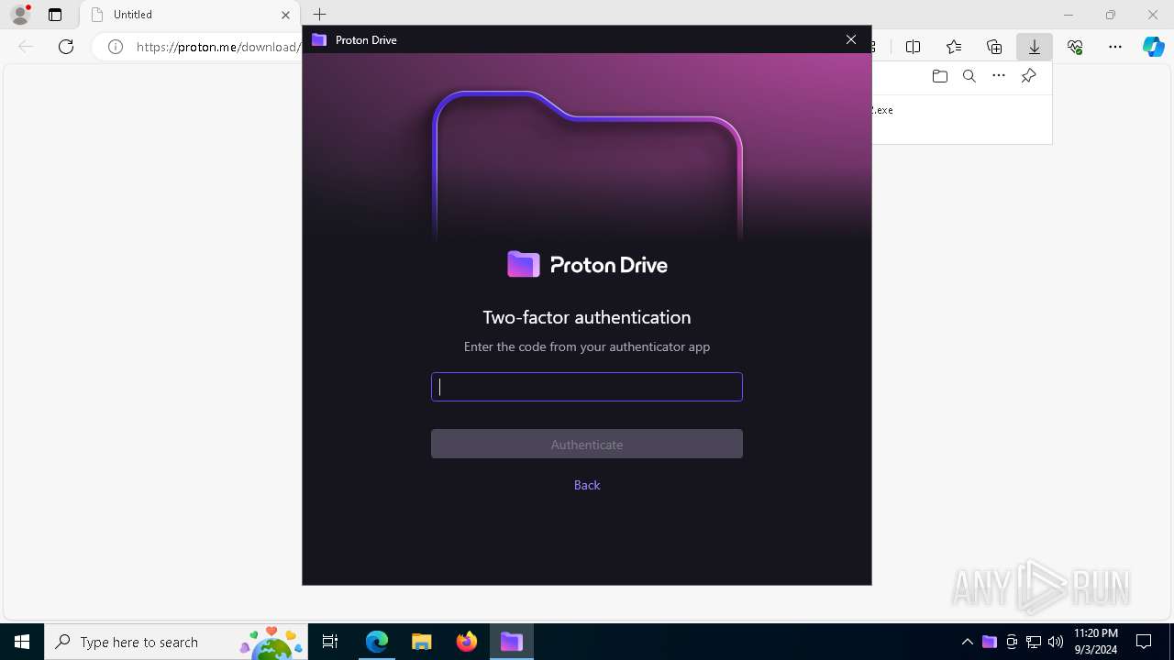
Task: Open the Windows Start menu
Action: [22, 642]
